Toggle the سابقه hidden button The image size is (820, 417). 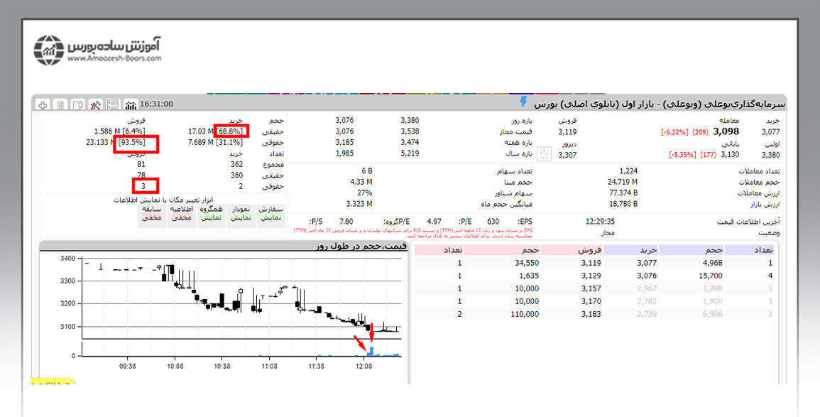click(x=151, y=213)
